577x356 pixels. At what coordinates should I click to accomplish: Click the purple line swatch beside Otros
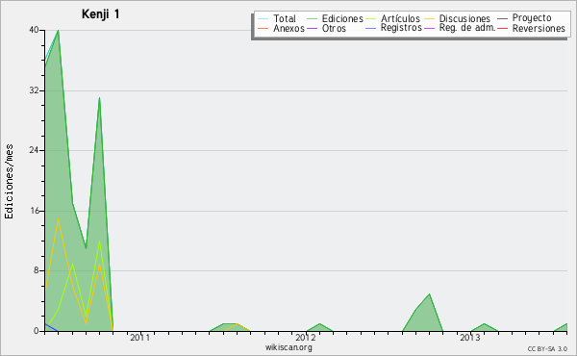[312, 28]
